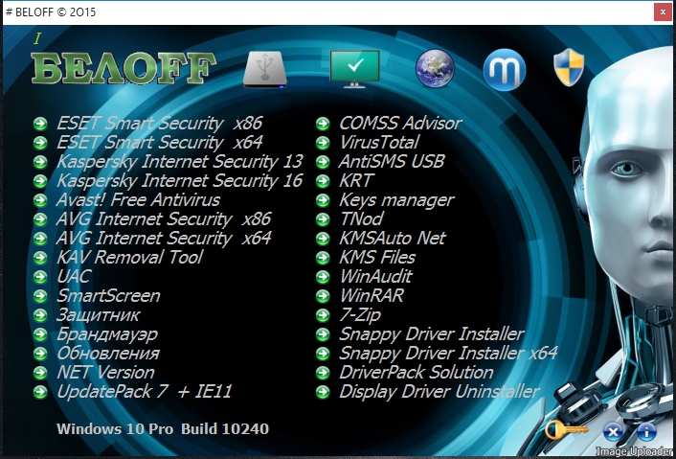Screen dimensions: 676x459
Task: Click green arrow beside NET Version
Action: coord(40,373)
